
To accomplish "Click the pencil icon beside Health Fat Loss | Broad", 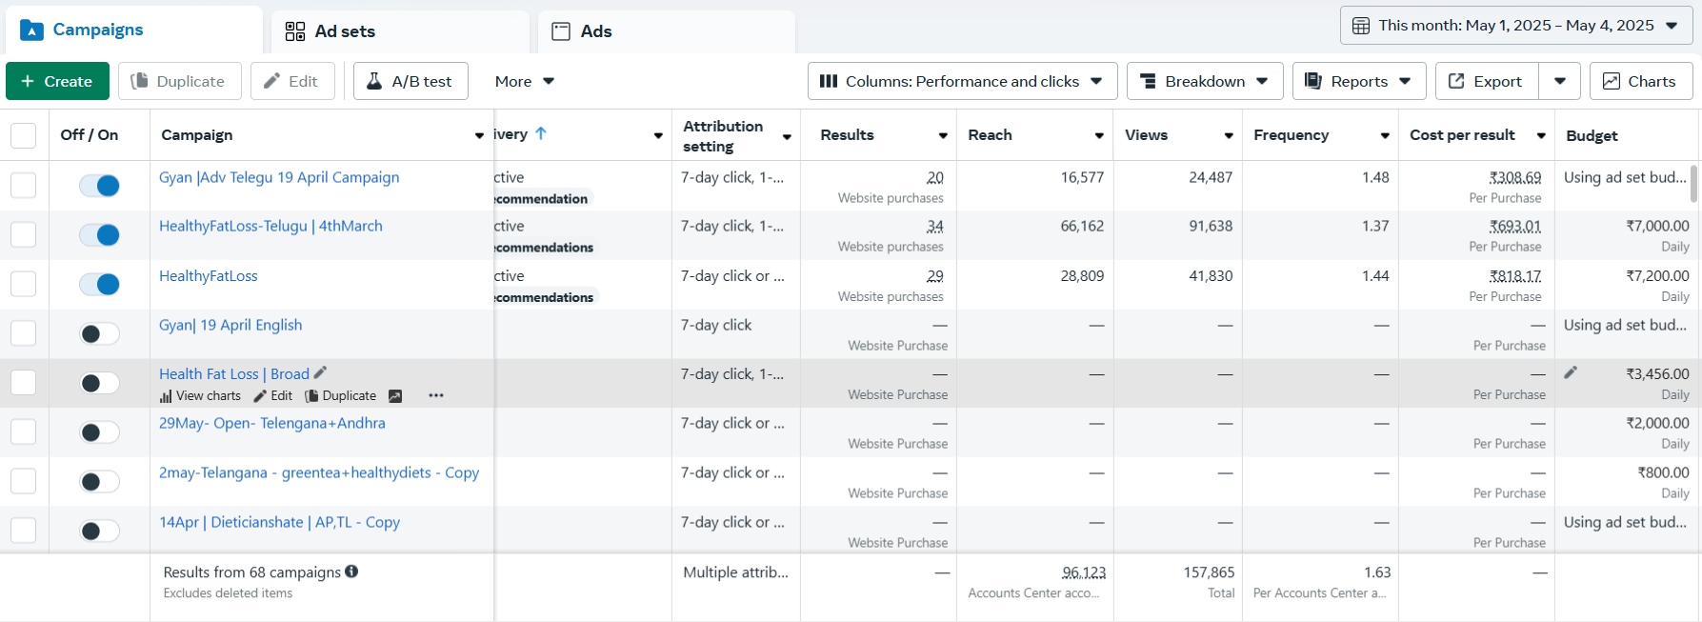I will click(320, 373).
